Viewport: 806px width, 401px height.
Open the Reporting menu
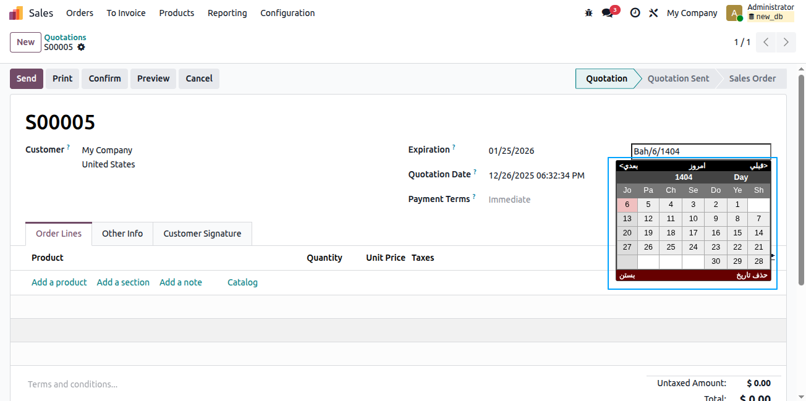click(227, 13)
